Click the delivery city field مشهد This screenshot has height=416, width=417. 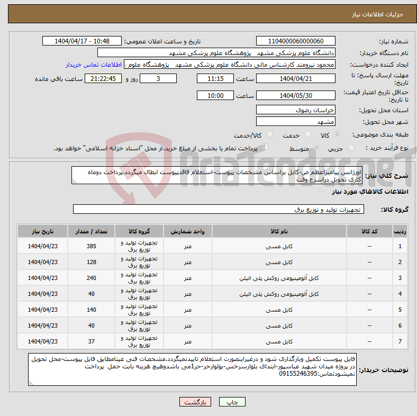click(x=295, y=121)
